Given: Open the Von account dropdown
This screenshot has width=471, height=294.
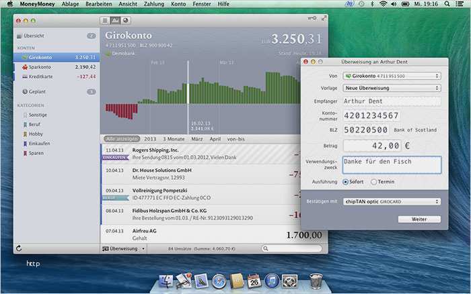Looking at the screenshot, I should tap(392, 76).
